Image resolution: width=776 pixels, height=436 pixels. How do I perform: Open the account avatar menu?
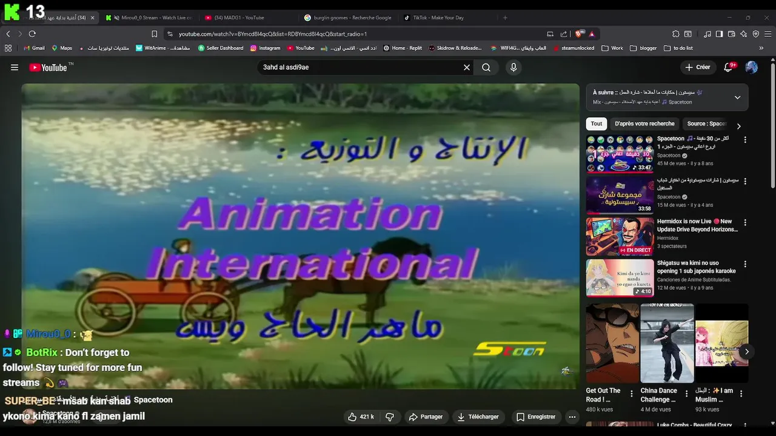[752, 67]
